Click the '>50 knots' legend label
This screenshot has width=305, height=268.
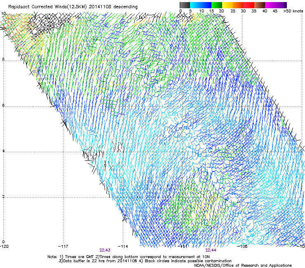click(293, 11)
